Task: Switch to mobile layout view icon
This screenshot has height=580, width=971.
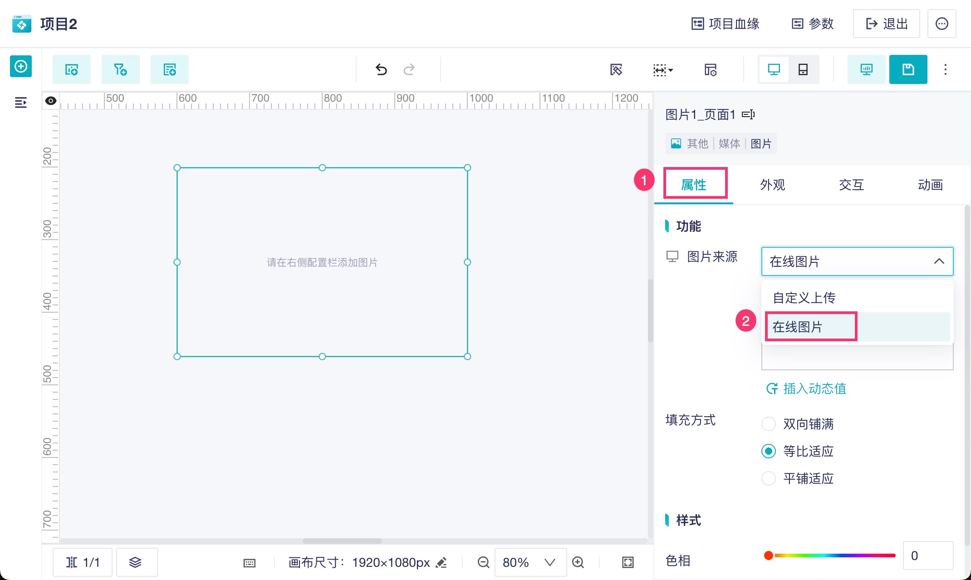Action: click(803, 69)
